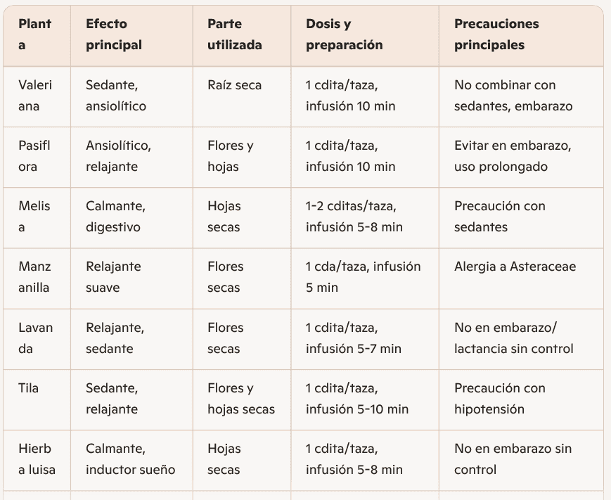This screenshot has width=611, height=500.
Task: Select the "Manzanilla" plant cell
Action: click(x=35, y=277)
